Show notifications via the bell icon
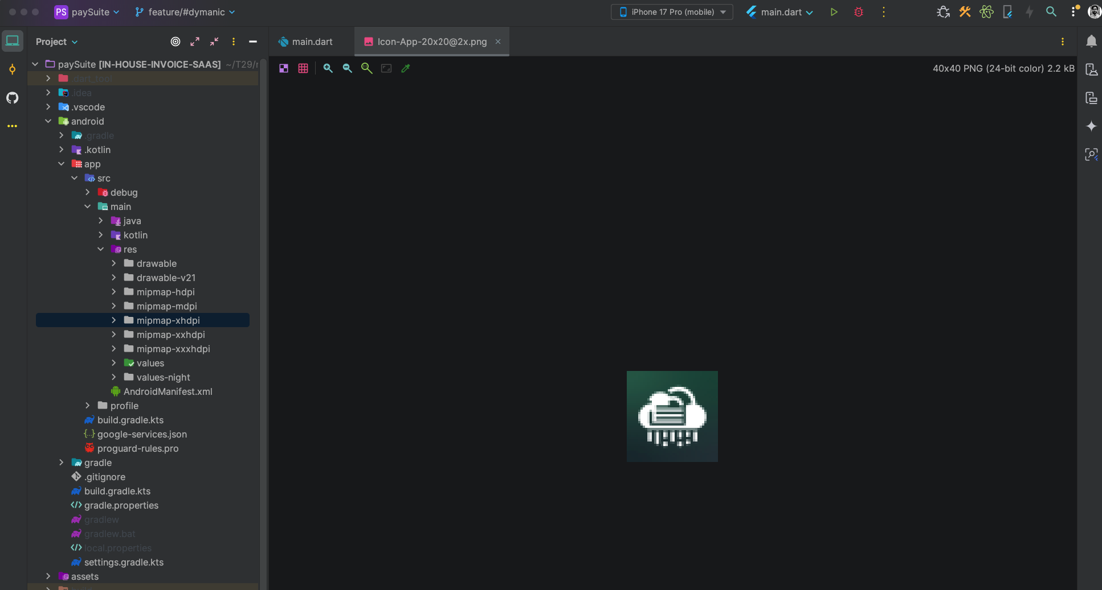The width and height of the screenshot is (1102, 590). (x=1091, y=41)
